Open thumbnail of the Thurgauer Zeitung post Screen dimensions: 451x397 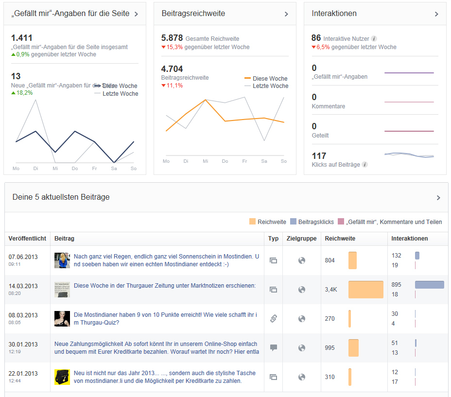point(62,290)
